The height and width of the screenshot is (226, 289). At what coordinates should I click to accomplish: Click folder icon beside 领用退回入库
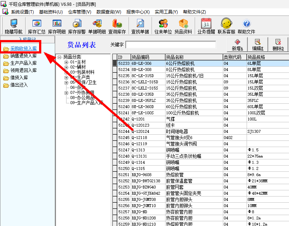pos(6,71)
